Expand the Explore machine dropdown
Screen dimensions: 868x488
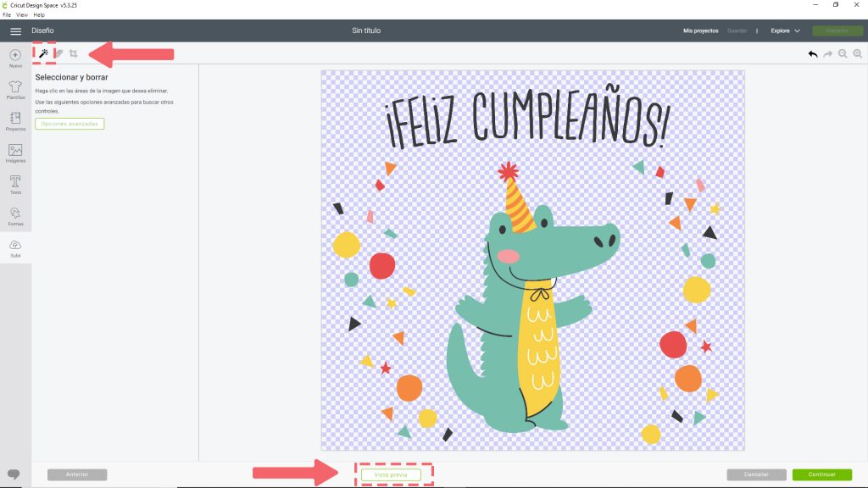click(x=785, y=31)
